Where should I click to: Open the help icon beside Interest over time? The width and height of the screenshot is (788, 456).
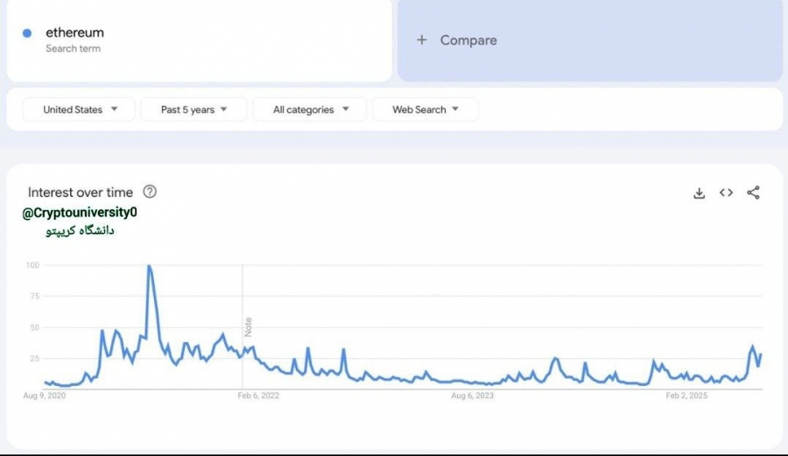(150, 192)
